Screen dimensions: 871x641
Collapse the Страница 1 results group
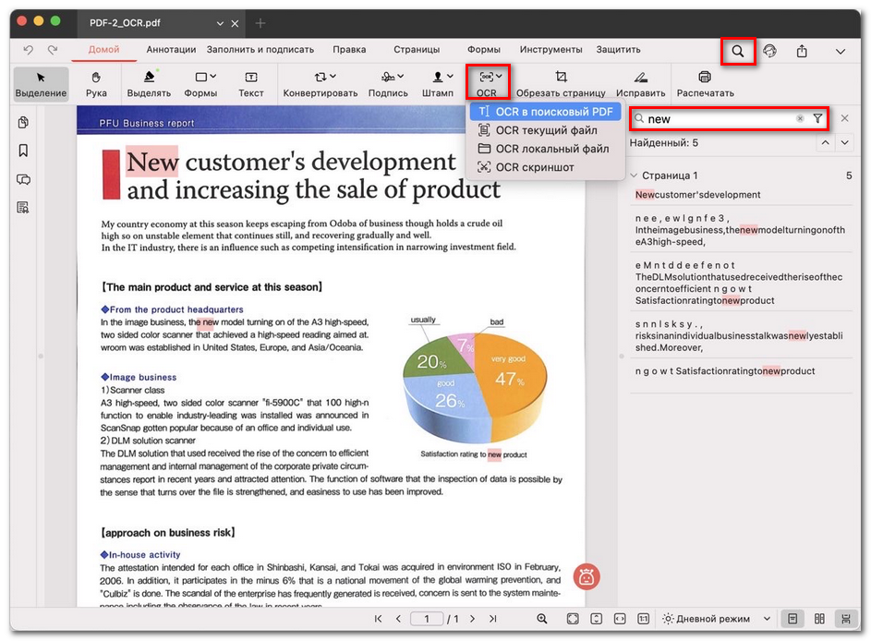coord(634,175)
